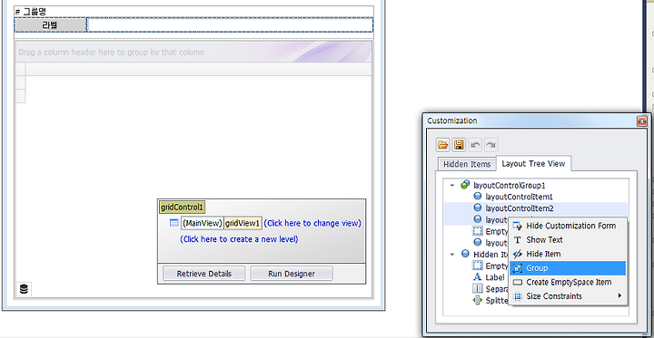This screenshot has width=654, height=338.
Task: Click the Save Layout floppy disk icon
Action: (459, 145)
